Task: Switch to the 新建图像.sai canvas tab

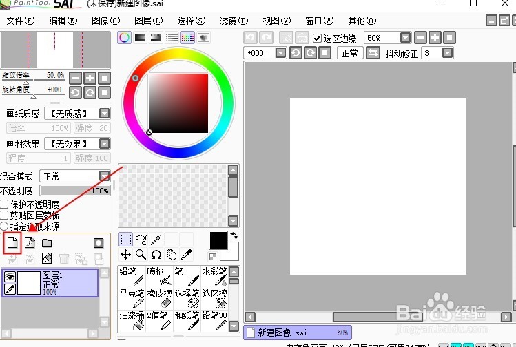Action: [x=298, y=333]
